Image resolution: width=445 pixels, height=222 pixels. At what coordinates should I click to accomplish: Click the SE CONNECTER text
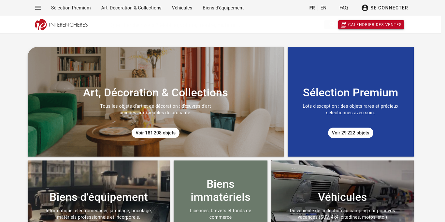tap(389, 8)
